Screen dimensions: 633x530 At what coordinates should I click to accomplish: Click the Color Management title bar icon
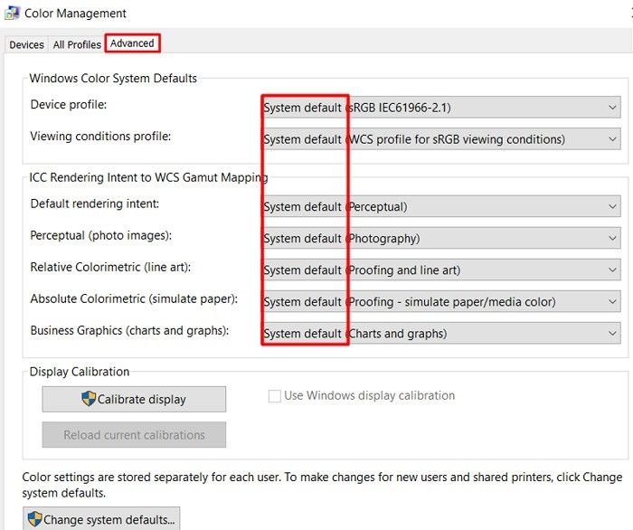pyautogui.click(x=11, y=14)
